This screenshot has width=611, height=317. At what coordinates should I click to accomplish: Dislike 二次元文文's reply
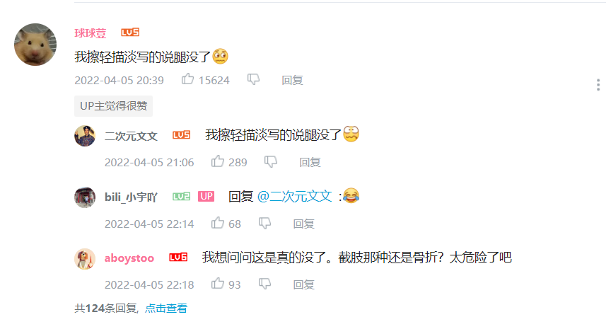pyautogui.click(x=270, y=162)
